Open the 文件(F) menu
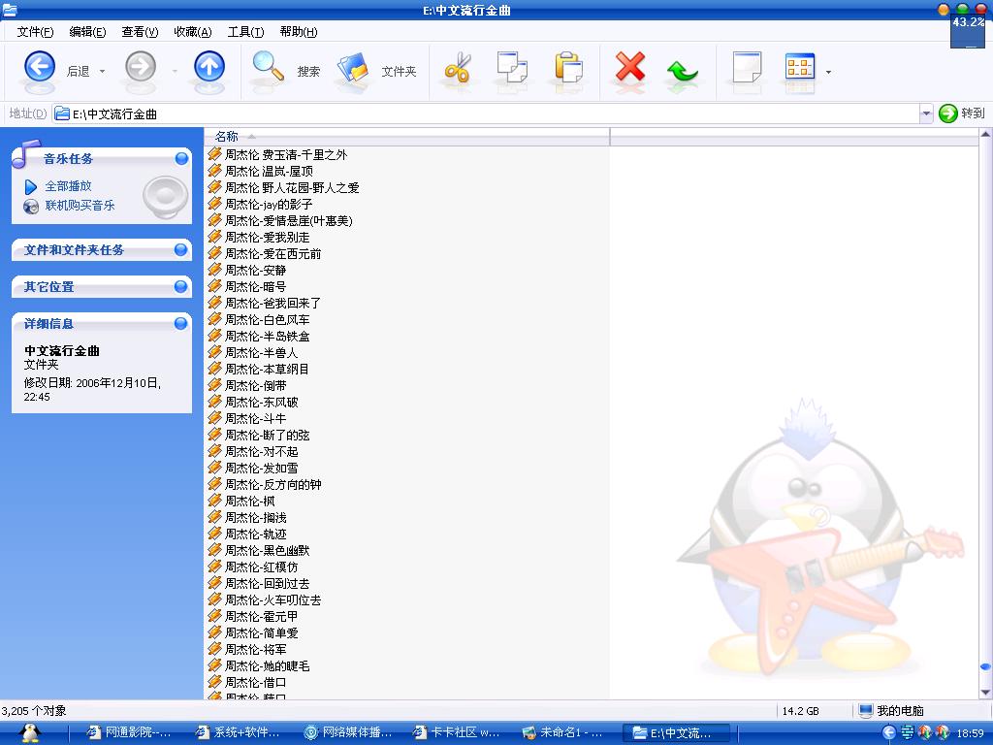The image size is (993, 745). 36,32
